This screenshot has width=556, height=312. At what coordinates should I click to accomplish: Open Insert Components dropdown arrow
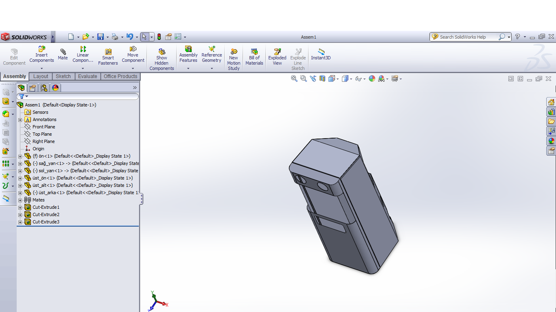pyautogui.click(x=42, y=68)
